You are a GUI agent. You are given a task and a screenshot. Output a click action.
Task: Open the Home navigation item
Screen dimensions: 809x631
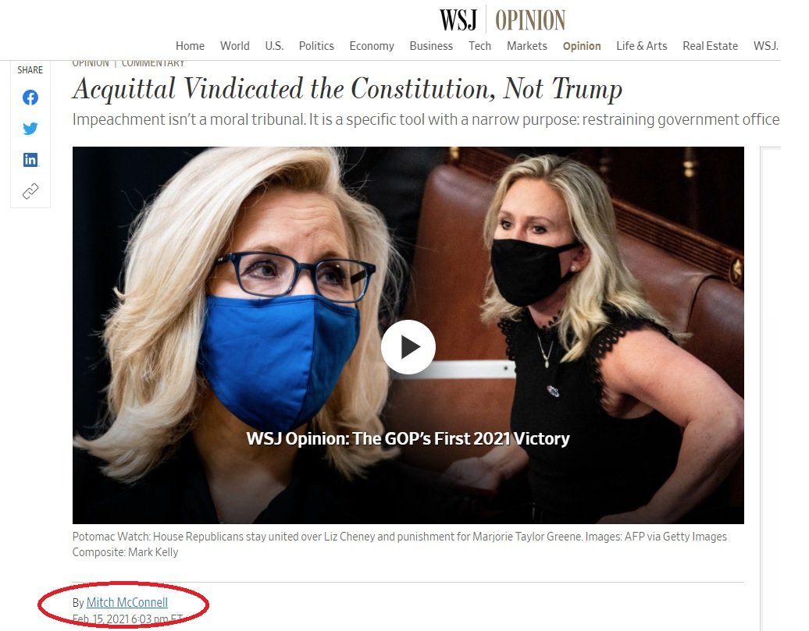pos(190,46)
